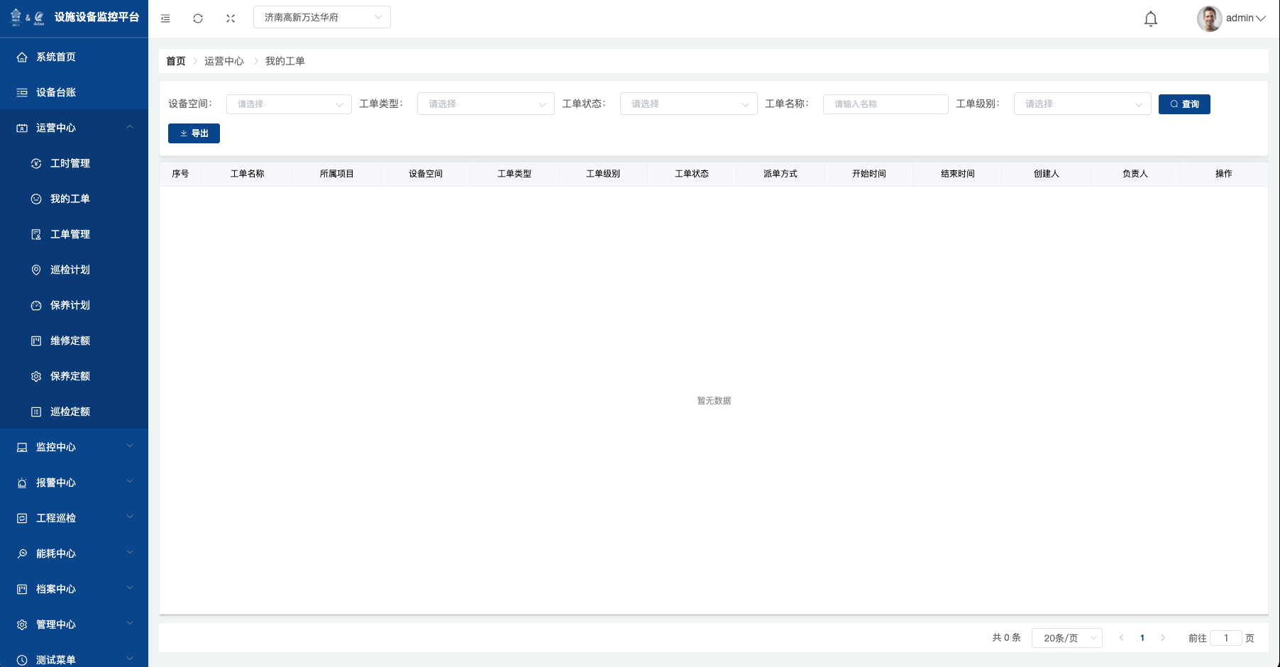Click the 导出 export button
Screen dimensions: 1280x667
coord(194,133)
